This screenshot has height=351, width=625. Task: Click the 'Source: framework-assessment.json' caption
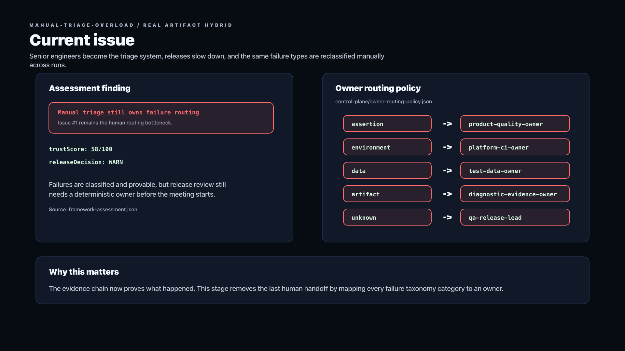coord(93,209)
